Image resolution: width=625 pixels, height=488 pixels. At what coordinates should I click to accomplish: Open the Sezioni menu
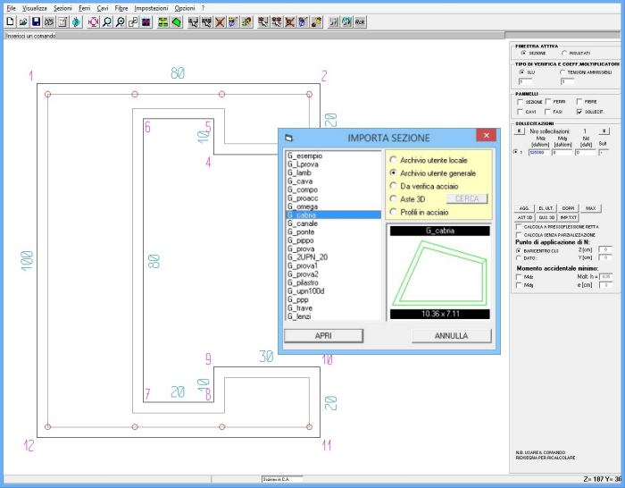coord(62,7)
